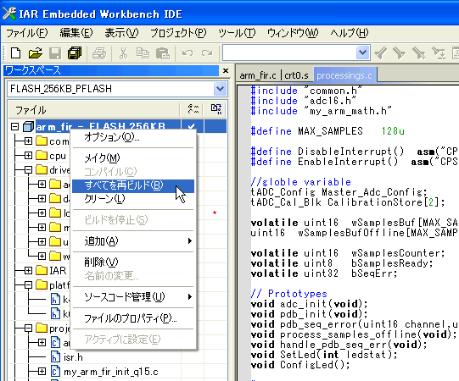
Task: Open the プロジェクト(P) menu
Action: pos(178,33)
